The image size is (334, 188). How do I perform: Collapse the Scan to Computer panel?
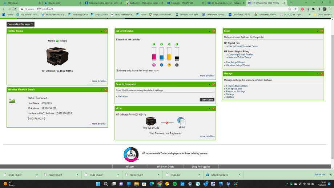(209, 84)
